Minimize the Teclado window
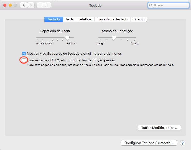191x150 pixels. pyautogui.click(x=10, y=5)
